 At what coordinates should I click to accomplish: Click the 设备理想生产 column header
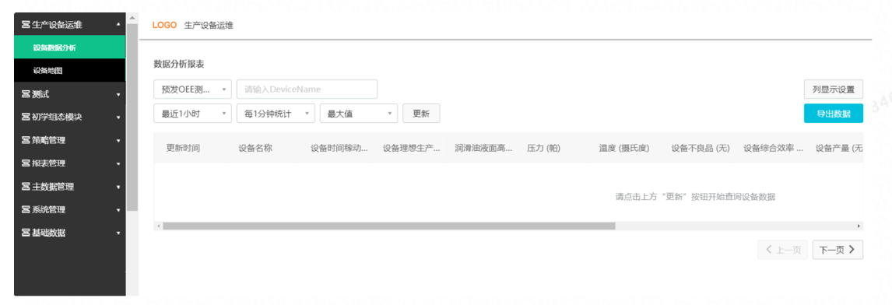click(x=411, y=148)
